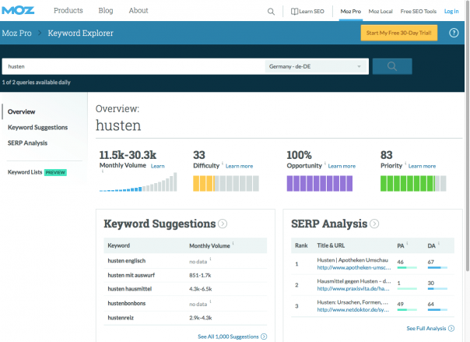
Task: Click the yellow Difficulty score bar
Action: pyautogui.click(x=226, y=183)
